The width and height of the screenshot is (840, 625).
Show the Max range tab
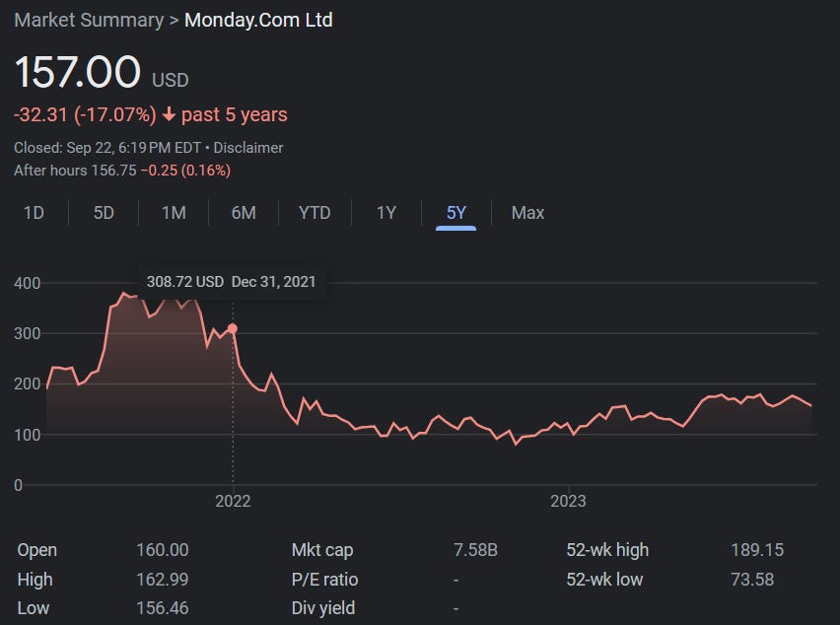pyautogui.click(x=527, y=213)
